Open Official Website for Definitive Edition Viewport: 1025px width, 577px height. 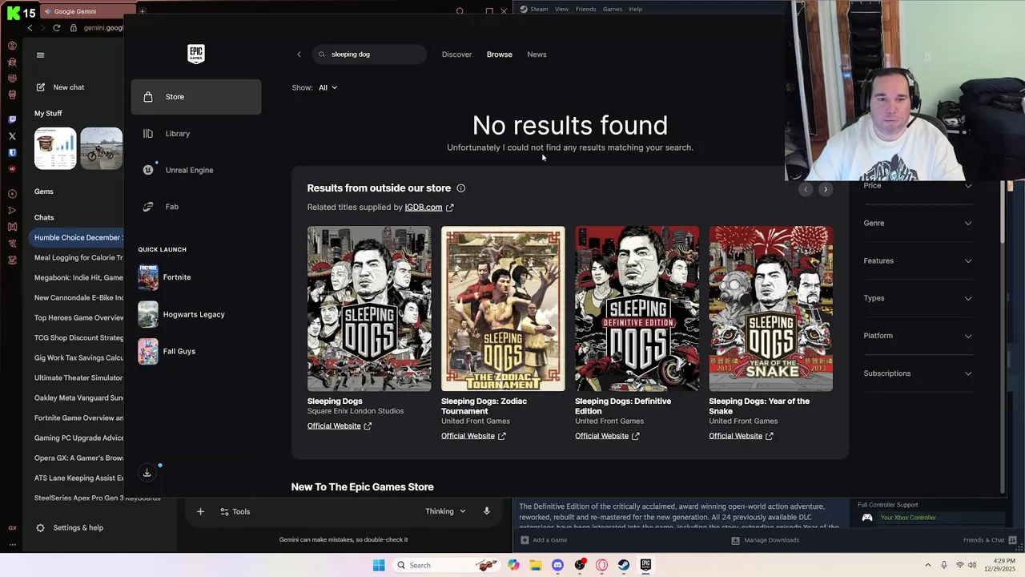coord(607,436)
